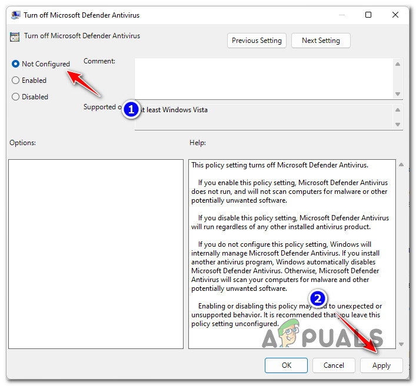The image size is (416, 386).
Task: Click the Comment: label
Action: click(99, 61)
